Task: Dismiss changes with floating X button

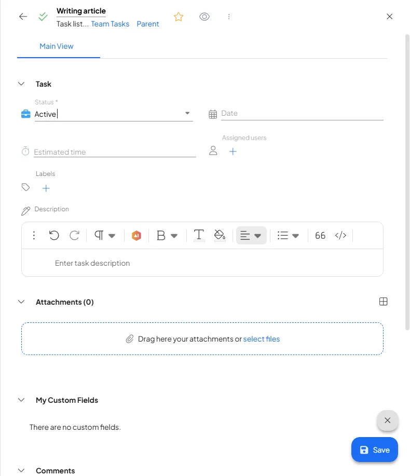Action: tap(388, 420)
